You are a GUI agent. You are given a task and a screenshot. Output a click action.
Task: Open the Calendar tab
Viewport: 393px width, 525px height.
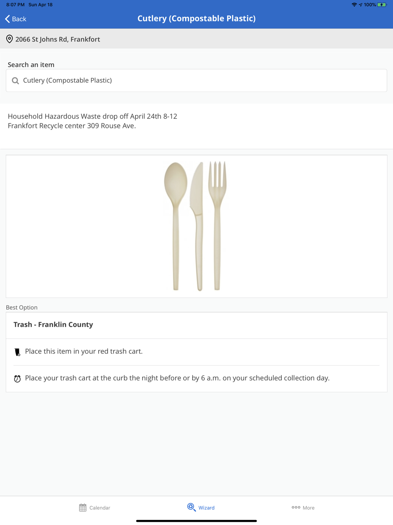pyautogui.click(x=95, y=508)
